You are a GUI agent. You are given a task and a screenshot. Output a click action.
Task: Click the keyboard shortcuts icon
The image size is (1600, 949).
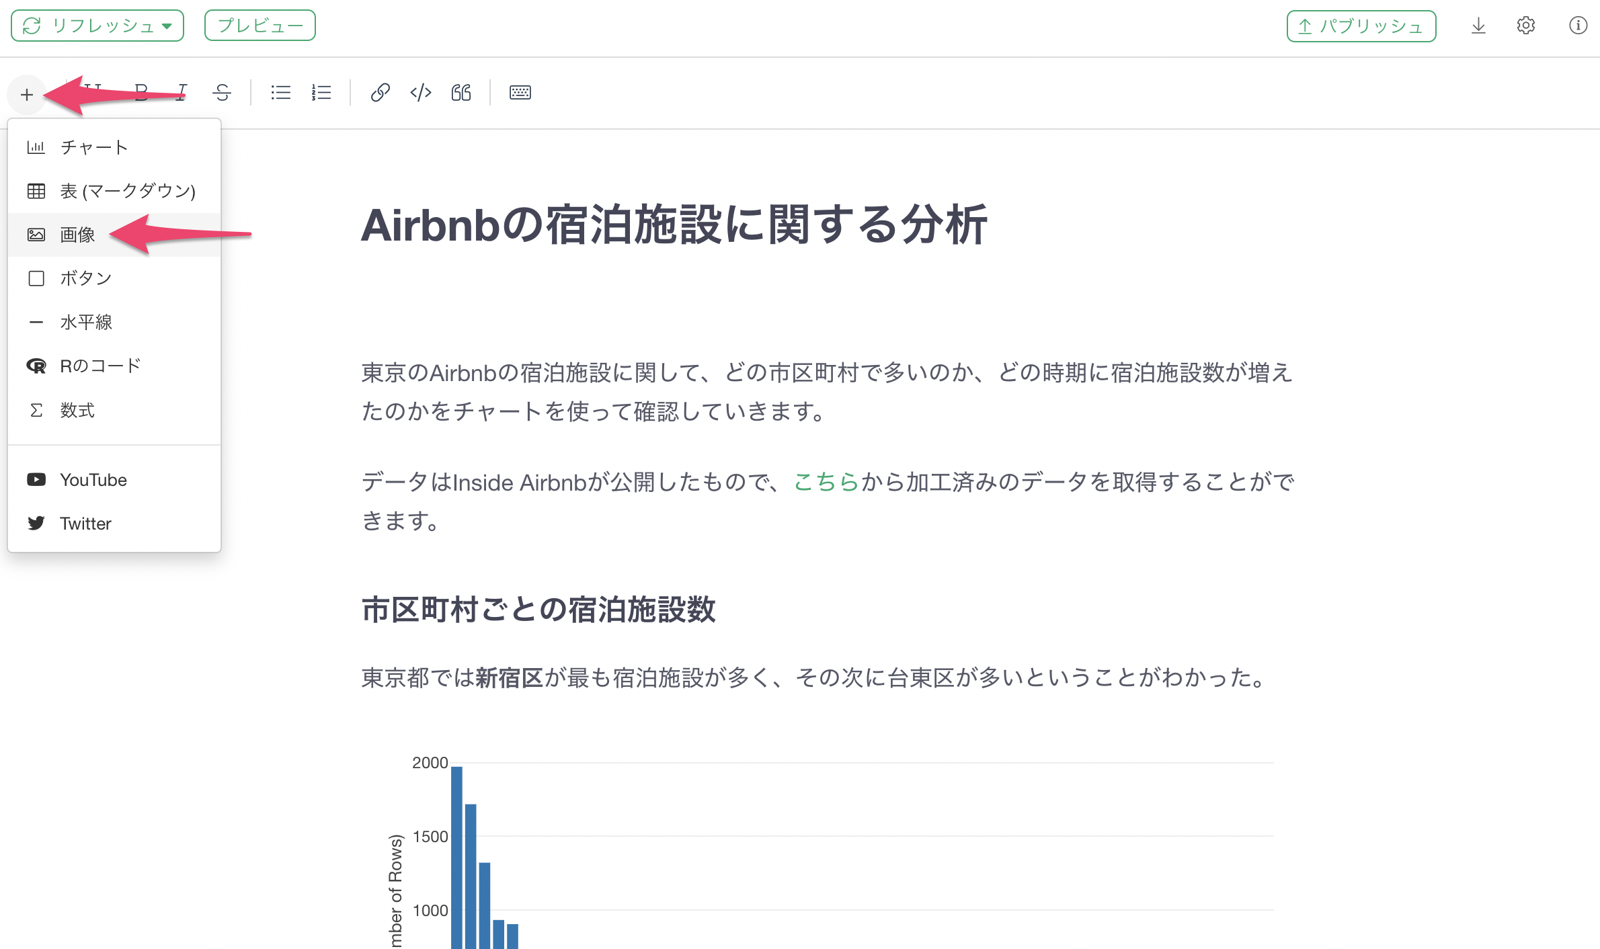(520, 92)
